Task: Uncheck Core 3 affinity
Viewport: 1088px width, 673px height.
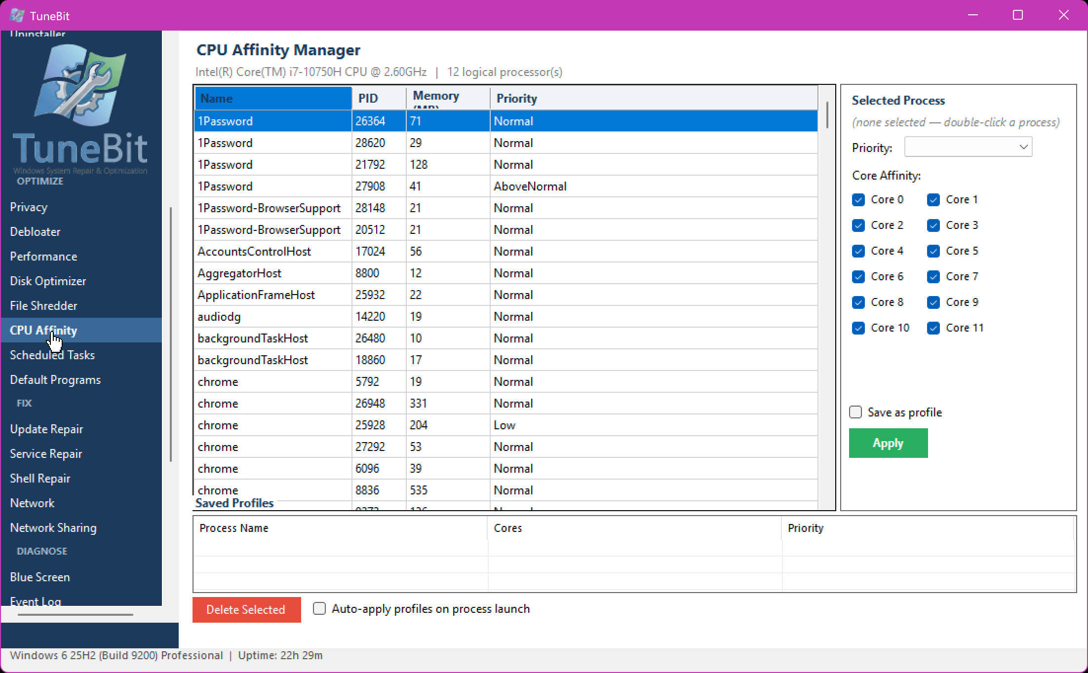Action: pyautogui.click(x=933, y=225)
